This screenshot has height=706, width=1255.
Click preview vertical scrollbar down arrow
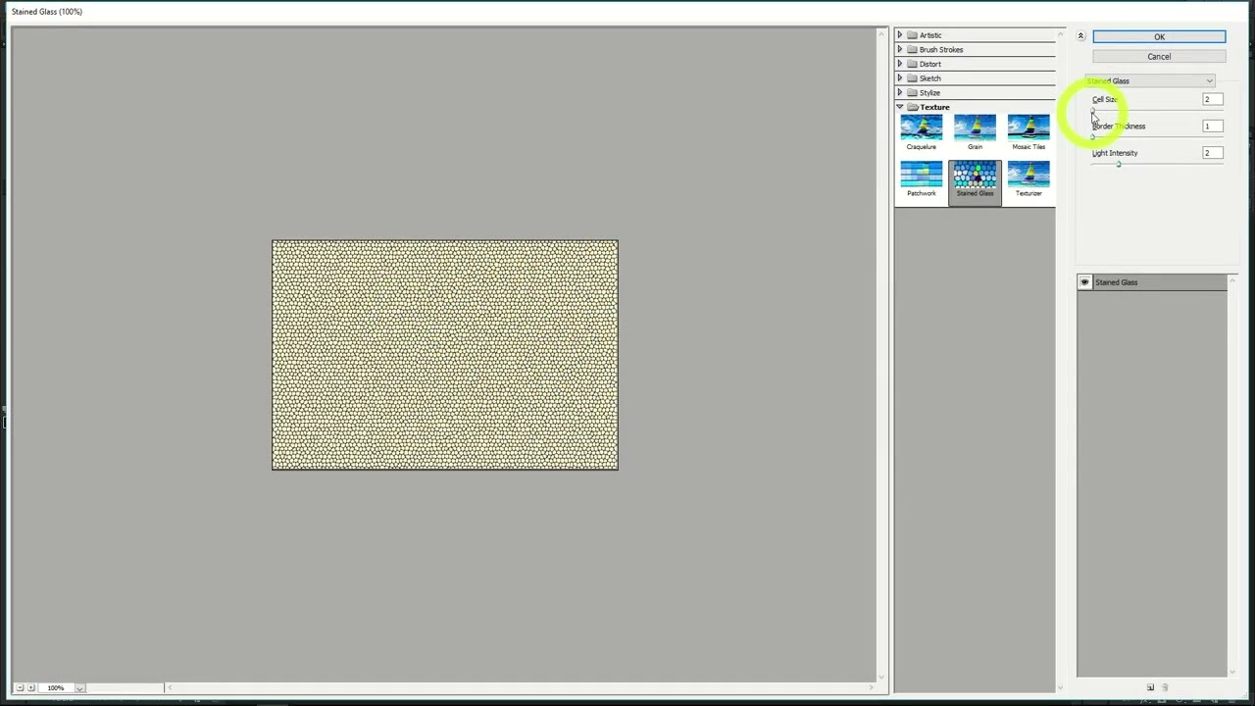click(x=883, y=677)
